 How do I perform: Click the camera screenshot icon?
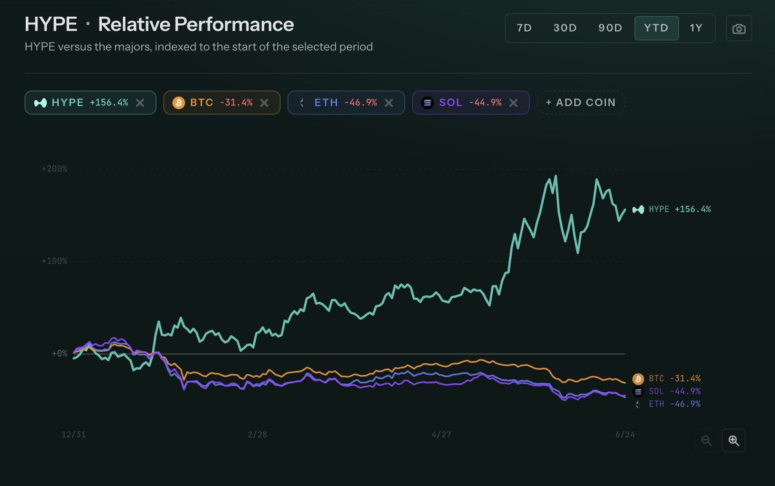(x=739, y=29)
